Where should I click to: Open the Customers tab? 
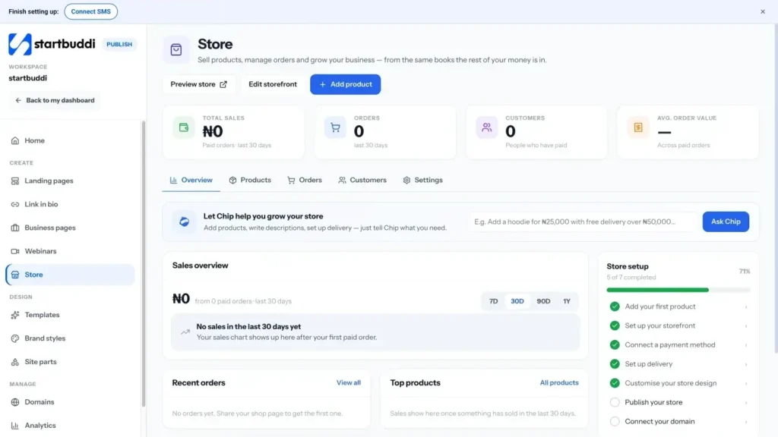coord(362,181)
